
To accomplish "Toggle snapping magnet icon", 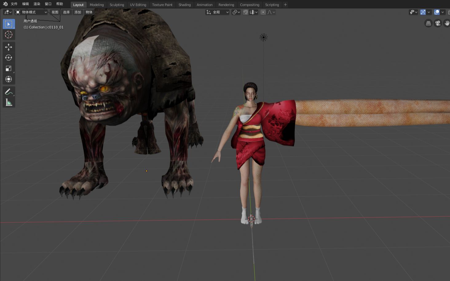I will [x=246, y=12].
